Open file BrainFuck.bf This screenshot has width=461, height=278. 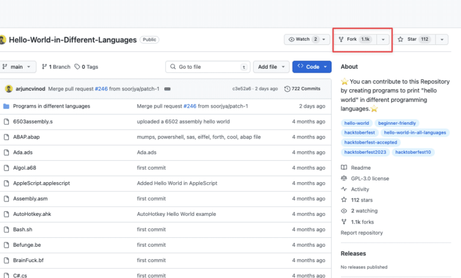[28, 260]
